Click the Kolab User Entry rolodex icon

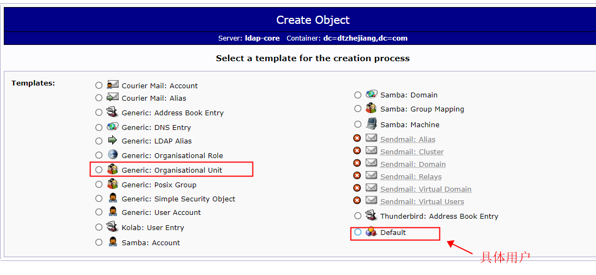[113, 227]
